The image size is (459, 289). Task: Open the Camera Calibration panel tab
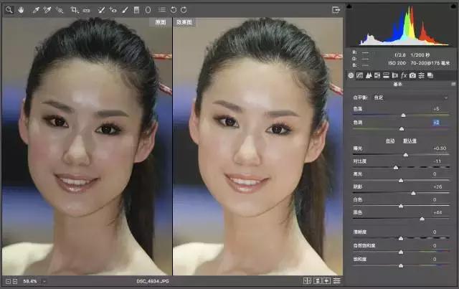pos(412,75)
